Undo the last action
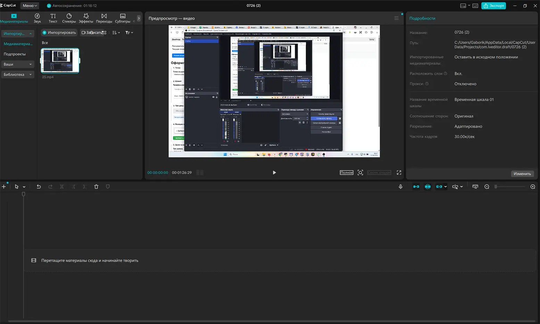540x324 pixels. [39, 187]
